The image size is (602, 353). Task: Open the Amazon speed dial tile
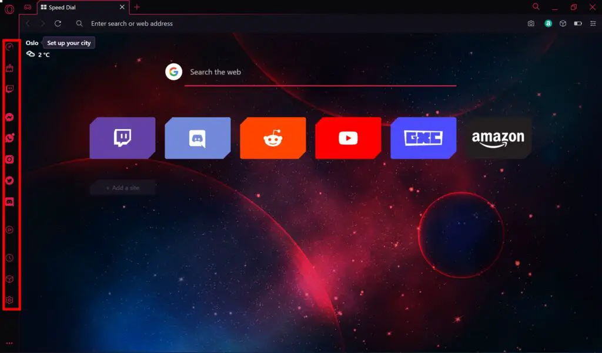pos(499,138)
